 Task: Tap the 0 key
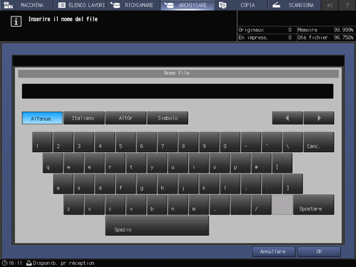point(230,142)
